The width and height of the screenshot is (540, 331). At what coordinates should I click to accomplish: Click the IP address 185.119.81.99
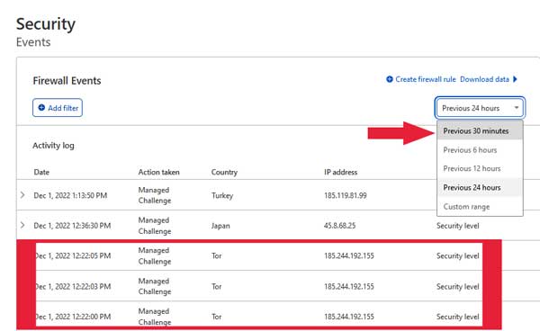pyautogui.click(x=346, y=195)
